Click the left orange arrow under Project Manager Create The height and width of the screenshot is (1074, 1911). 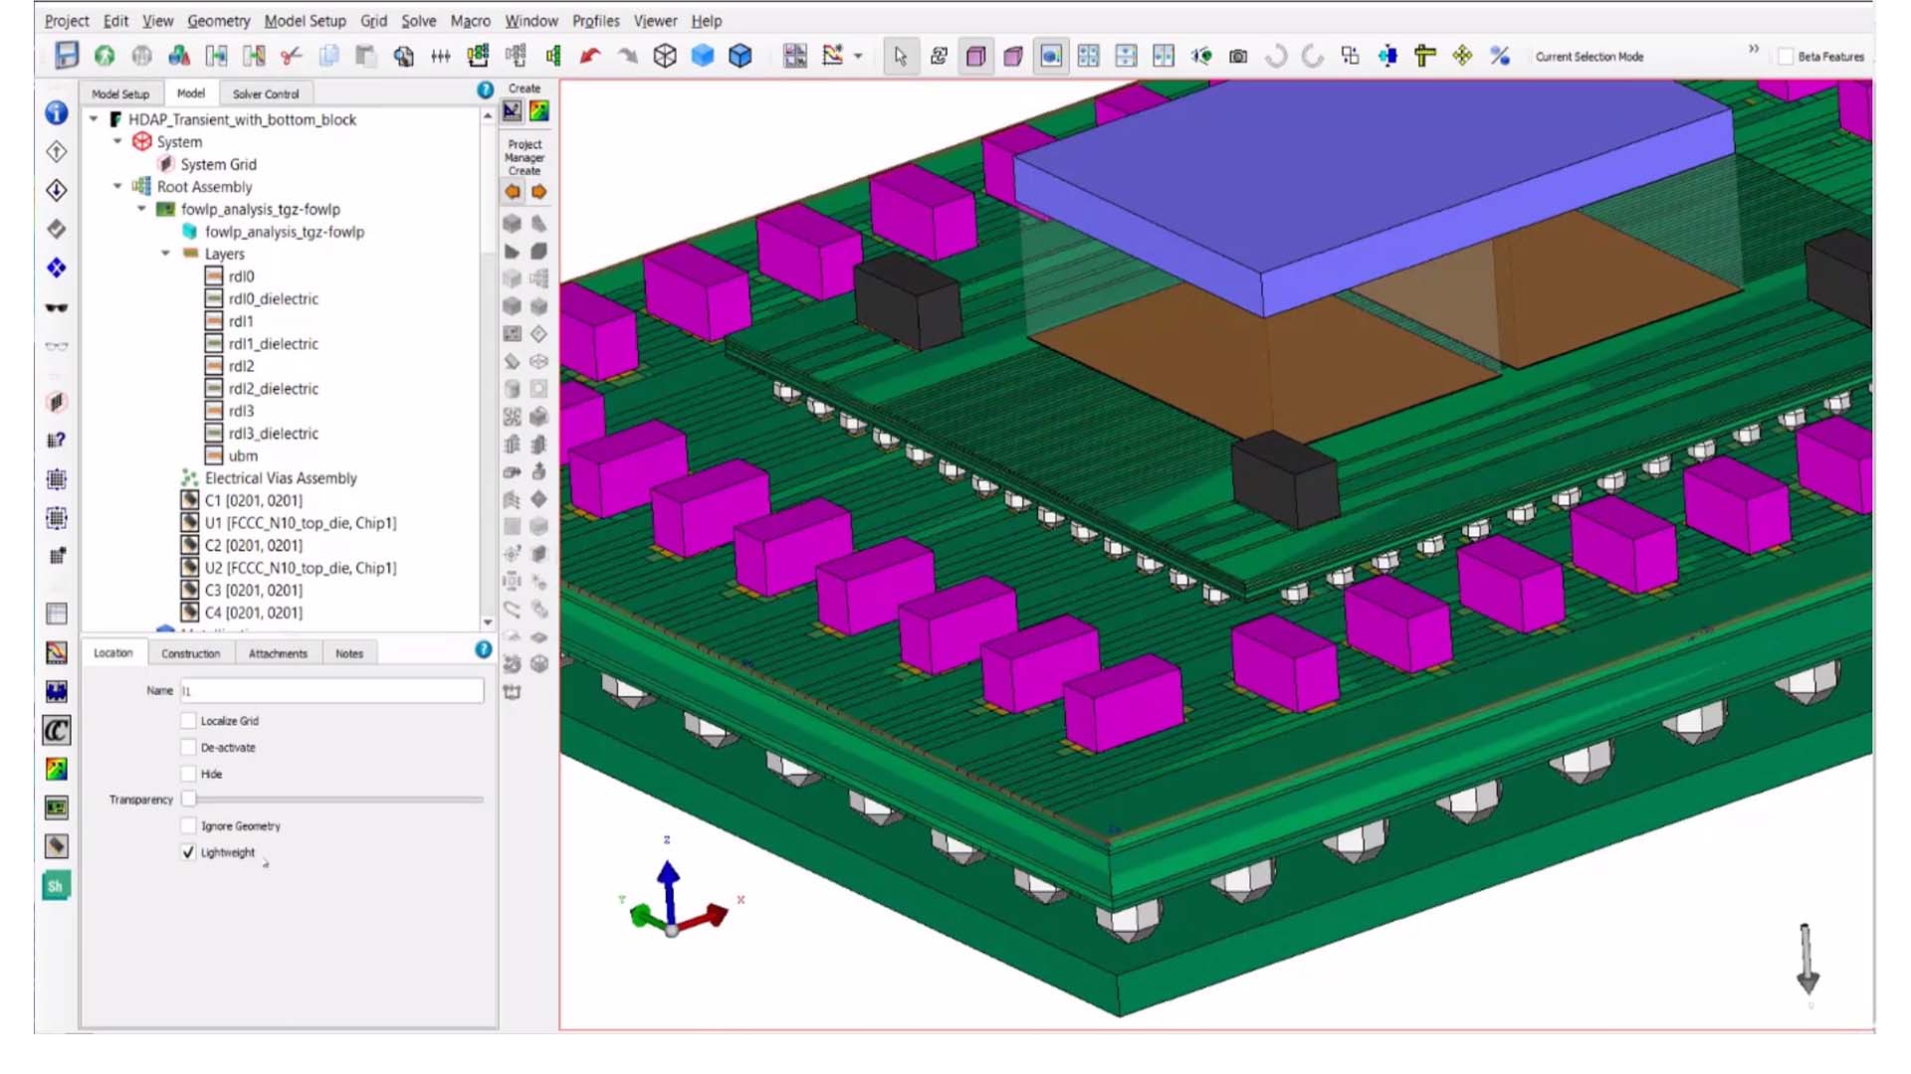513,192
